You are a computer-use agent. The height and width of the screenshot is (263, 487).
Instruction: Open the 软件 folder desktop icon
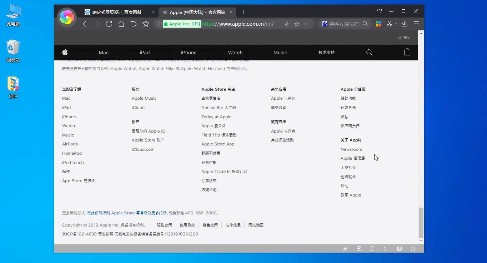[x=13, y=88]
